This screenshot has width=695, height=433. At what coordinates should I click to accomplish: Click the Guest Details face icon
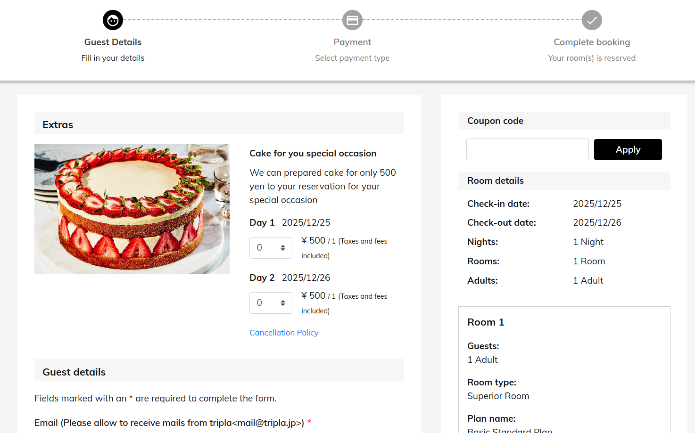(113, 20)
